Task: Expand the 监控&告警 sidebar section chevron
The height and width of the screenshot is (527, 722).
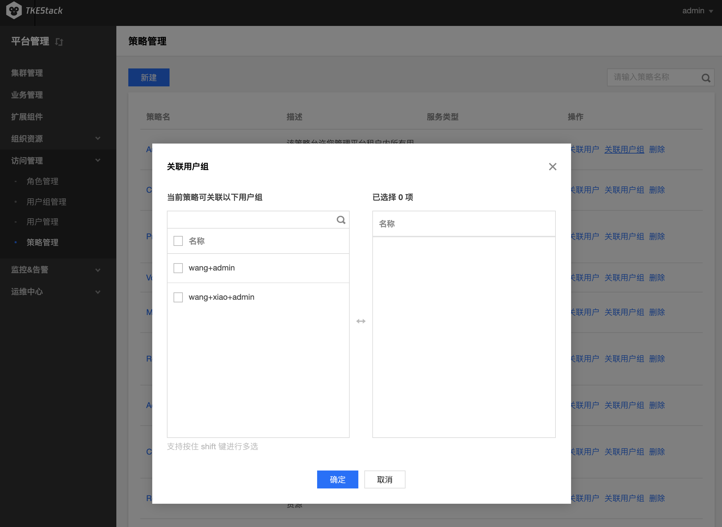Action: pyautogui.click(x=98, y=270)
